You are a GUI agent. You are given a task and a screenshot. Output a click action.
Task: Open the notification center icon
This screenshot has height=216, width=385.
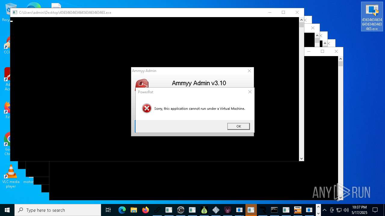(375, 210)
